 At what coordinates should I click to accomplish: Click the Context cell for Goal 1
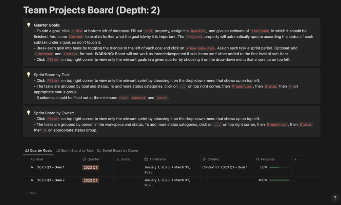click(225, 167)
